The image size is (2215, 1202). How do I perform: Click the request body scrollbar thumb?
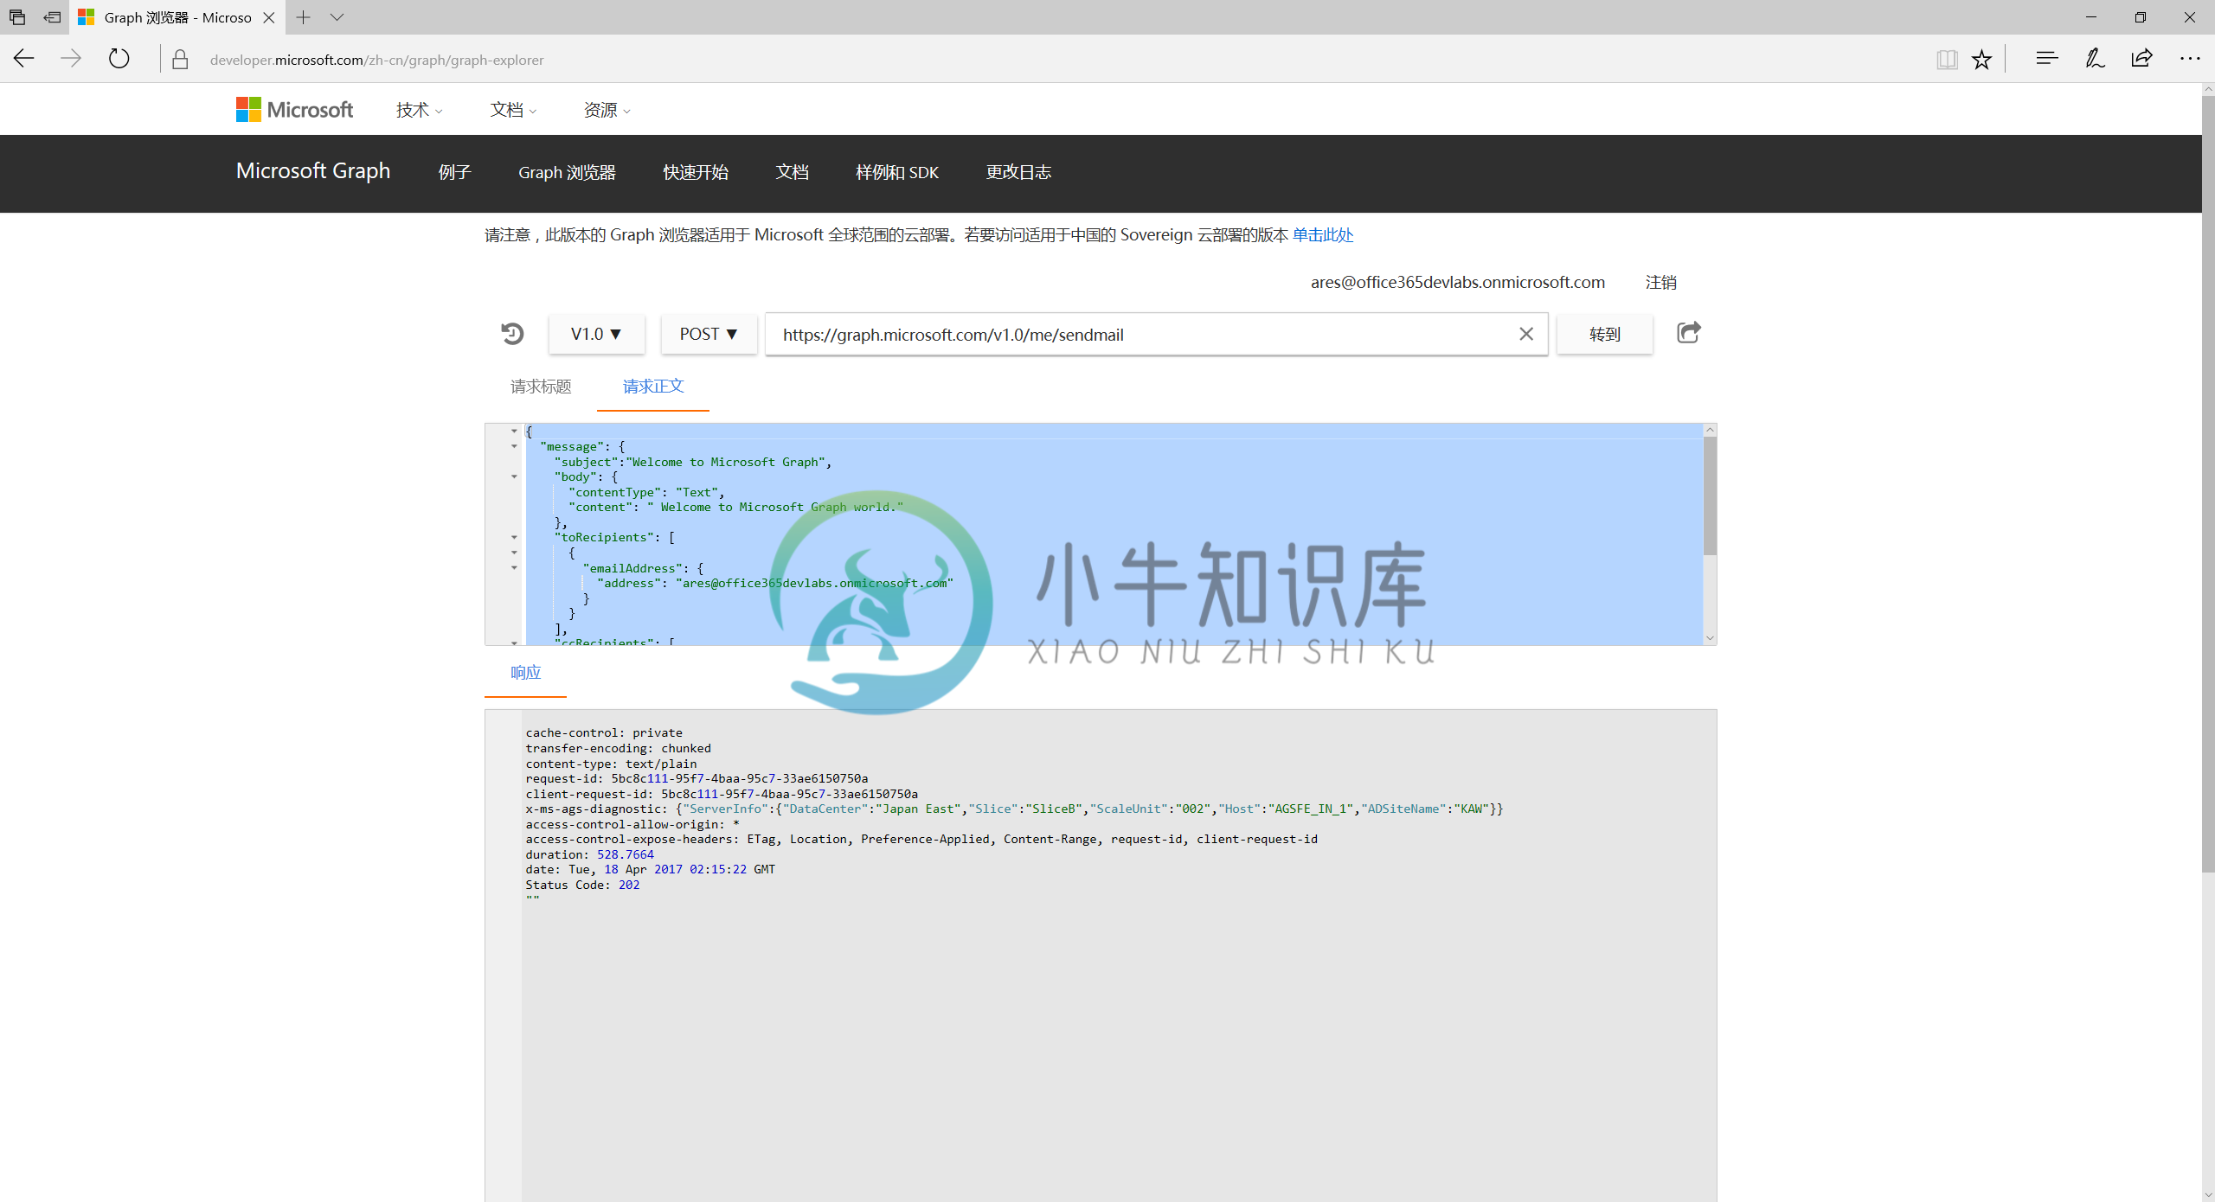pos(1710,496)
